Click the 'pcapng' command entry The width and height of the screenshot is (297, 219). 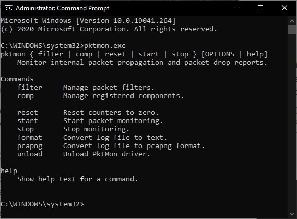30,146
